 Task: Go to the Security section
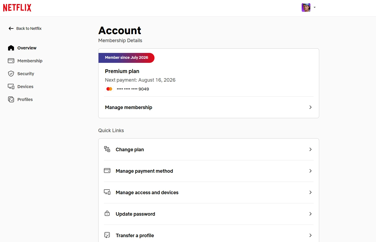(x=21, y=74)
